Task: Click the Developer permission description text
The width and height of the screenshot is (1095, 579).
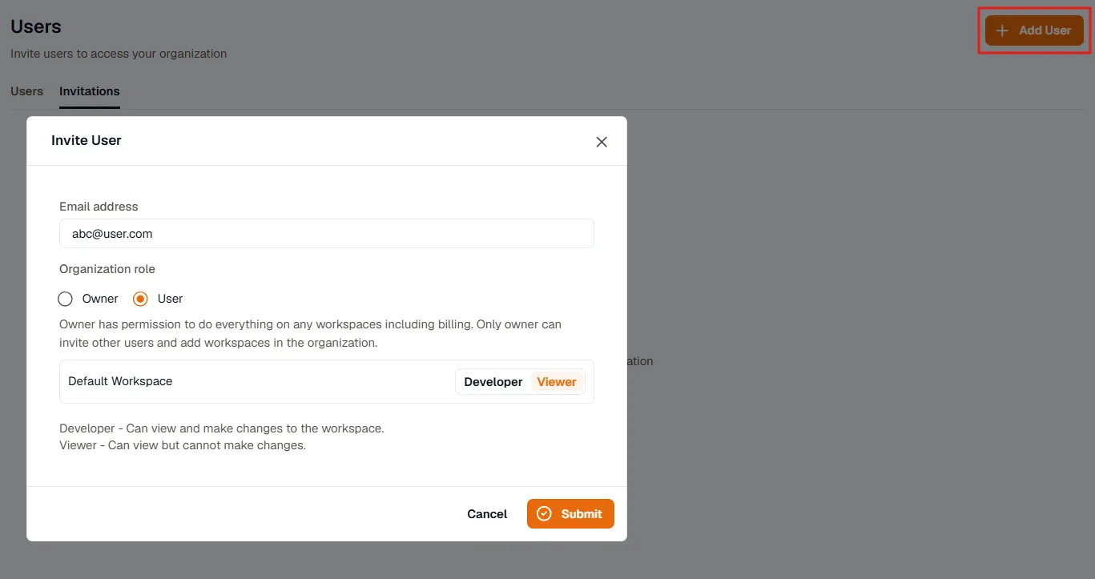Action: [222, 428]
